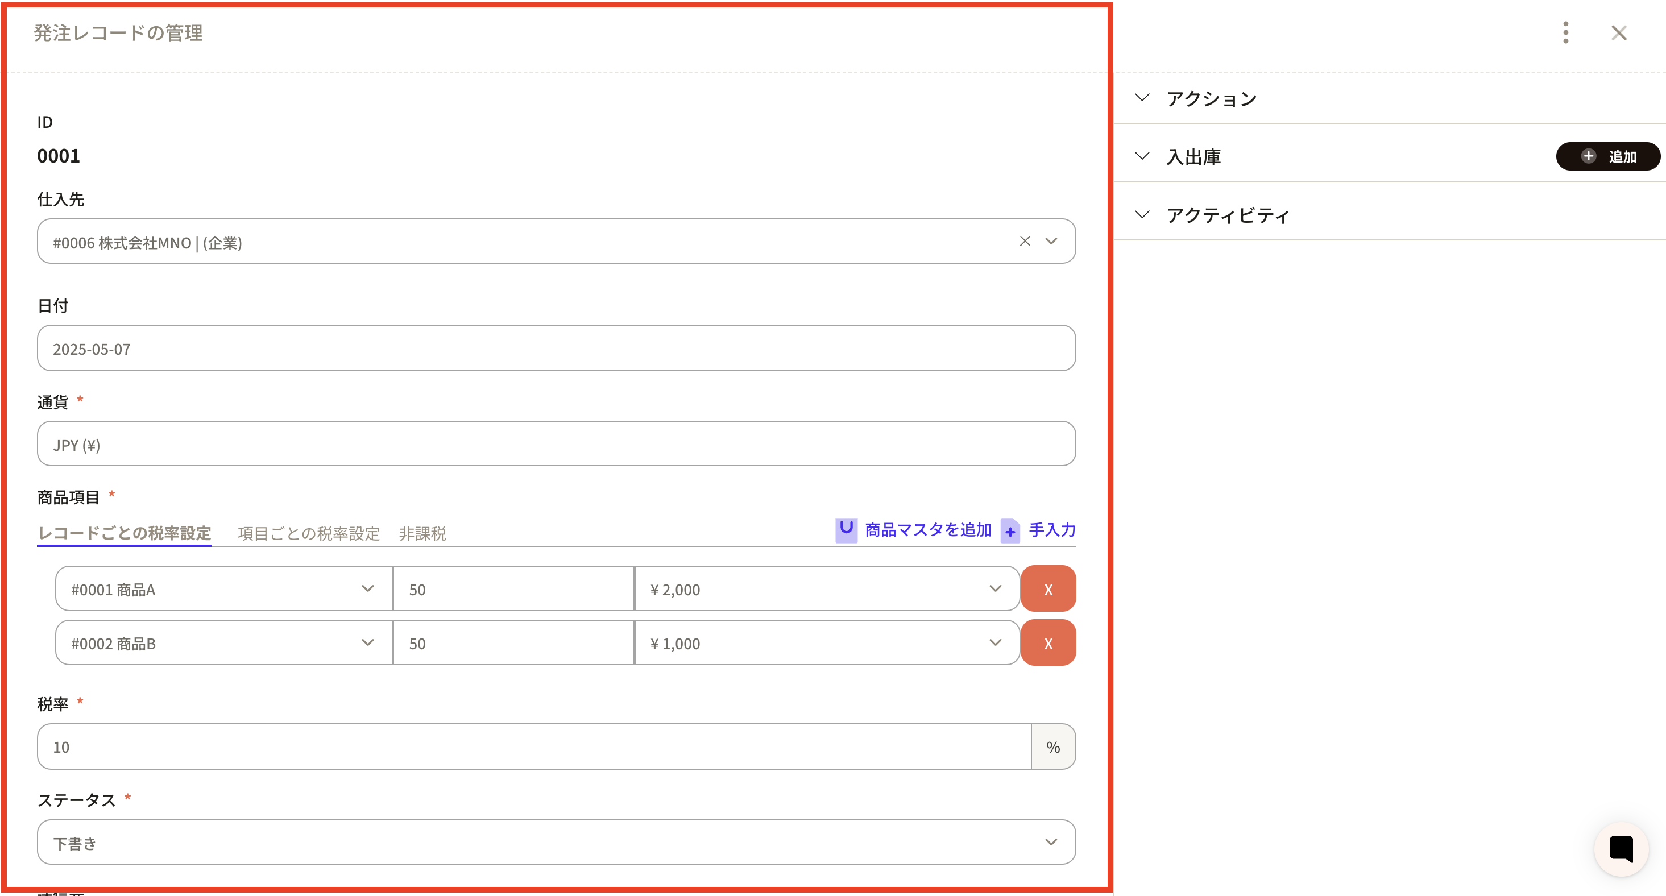The width and height of the screenshot is (1666, 896).
Task: Remove the 商品A line item
Action: [1048, 589]
